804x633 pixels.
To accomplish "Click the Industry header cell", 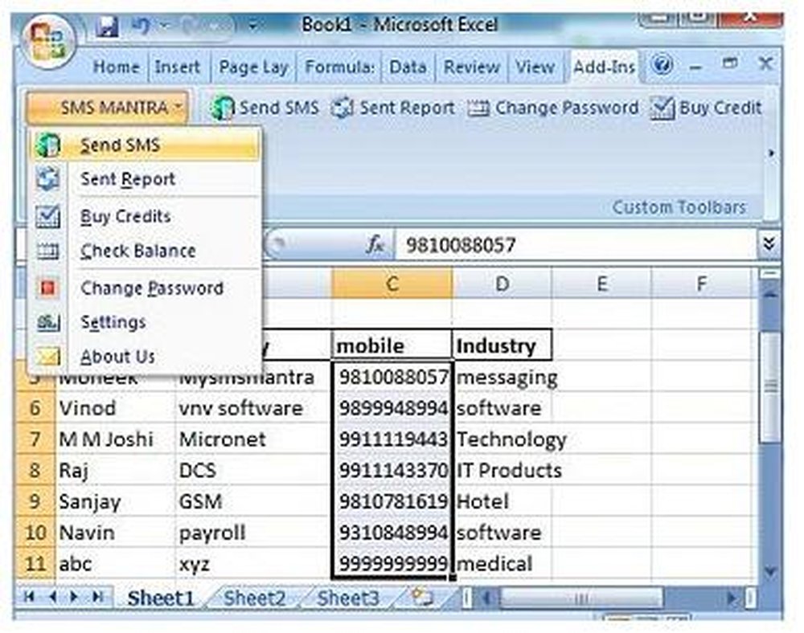I will [502, 346].
